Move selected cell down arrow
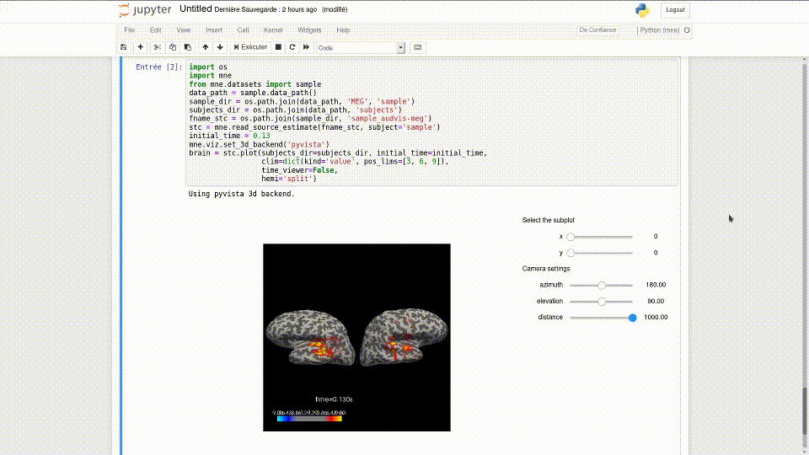 tap(220, 47)
